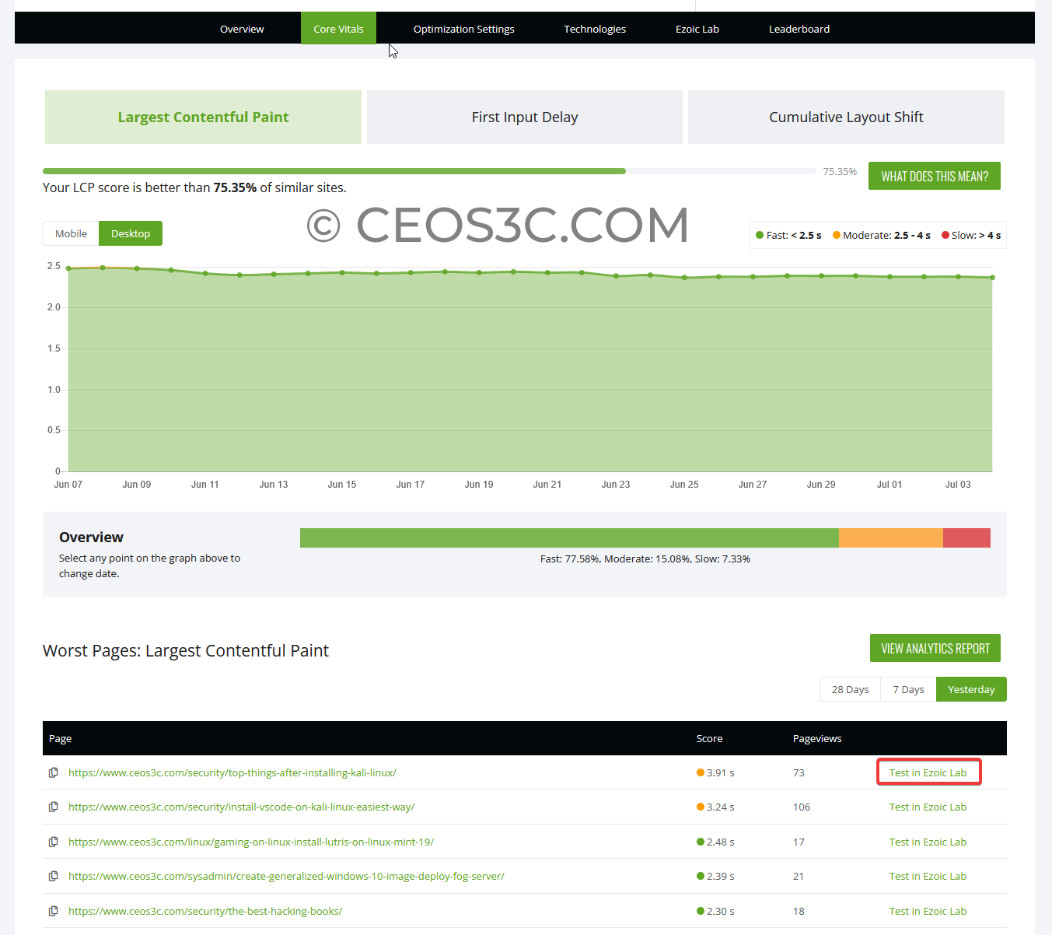Switch to Ezoic Lab tab
Screen dimensions: 1052x935
697,29
